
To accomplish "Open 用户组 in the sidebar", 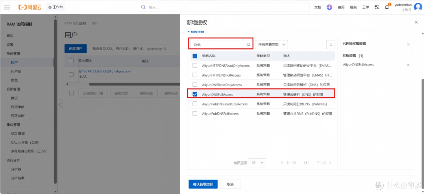I will coord(16,71).
